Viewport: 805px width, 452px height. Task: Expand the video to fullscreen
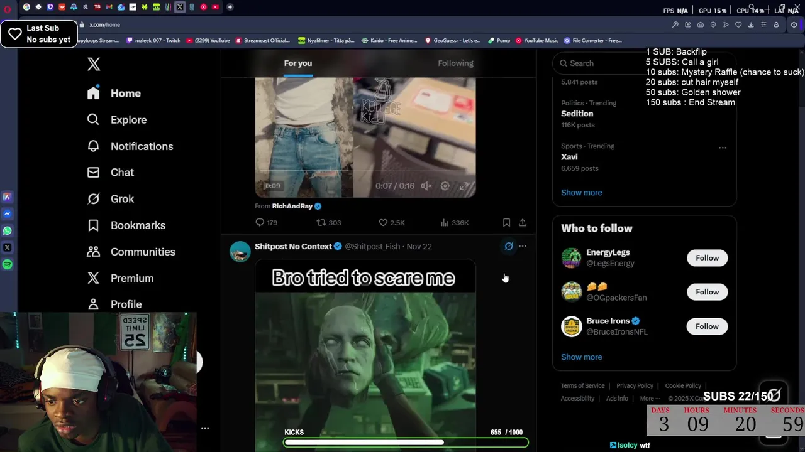click(x=464, y=186)
